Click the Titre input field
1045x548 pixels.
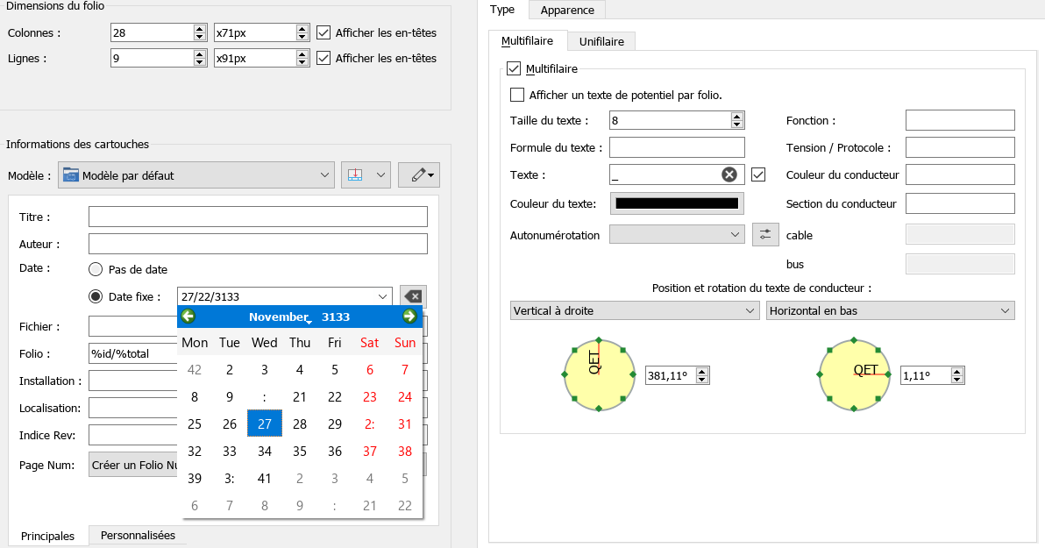coord(258,217)
